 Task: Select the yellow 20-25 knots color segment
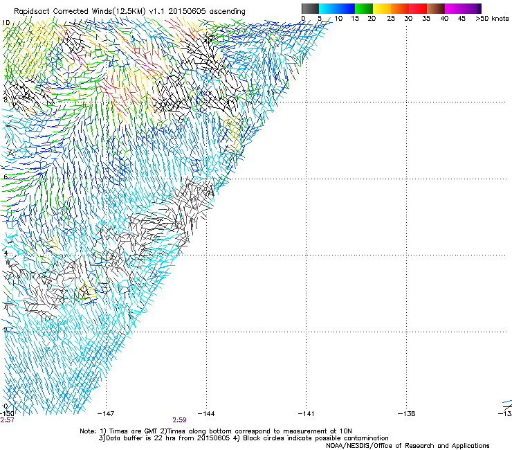click(382, 8)
